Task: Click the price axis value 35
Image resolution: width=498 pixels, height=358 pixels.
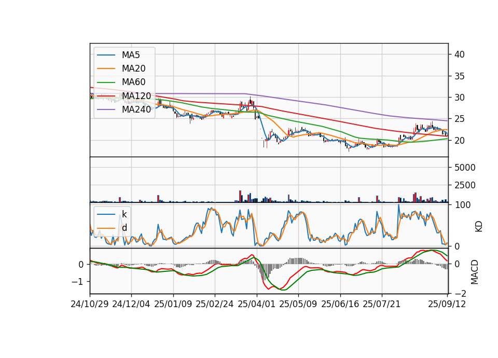Action: (x=460, y=76)
